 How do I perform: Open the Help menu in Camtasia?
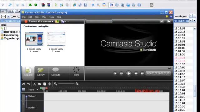click(59, 17)
